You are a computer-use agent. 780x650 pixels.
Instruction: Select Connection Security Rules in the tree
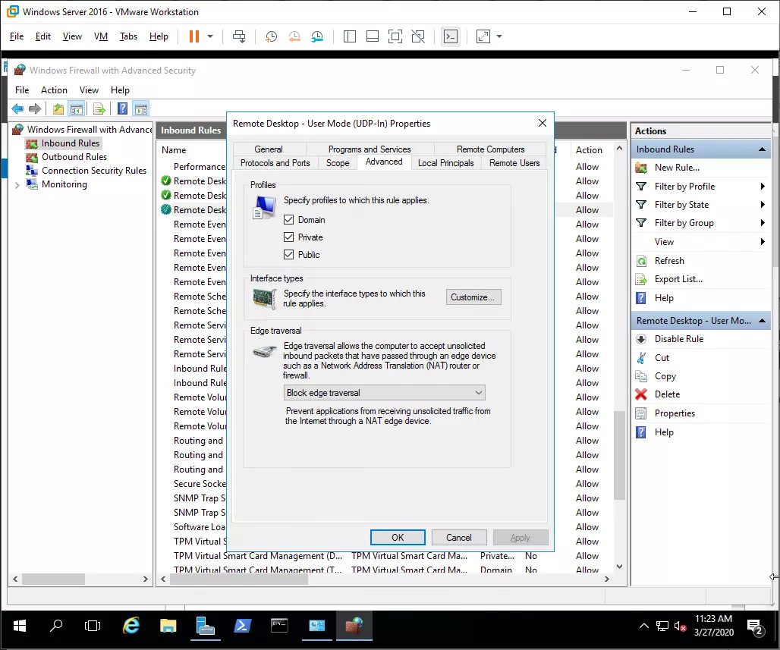coord(94,171)
